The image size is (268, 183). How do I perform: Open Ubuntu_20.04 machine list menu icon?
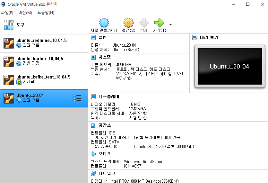[77, 98]
